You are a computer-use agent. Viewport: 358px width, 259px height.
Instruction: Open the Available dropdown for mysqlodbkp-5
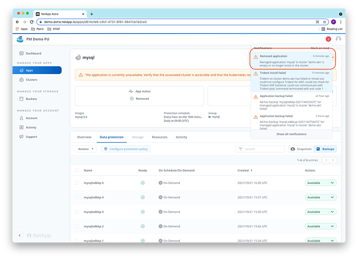click(x=320, y=183)
